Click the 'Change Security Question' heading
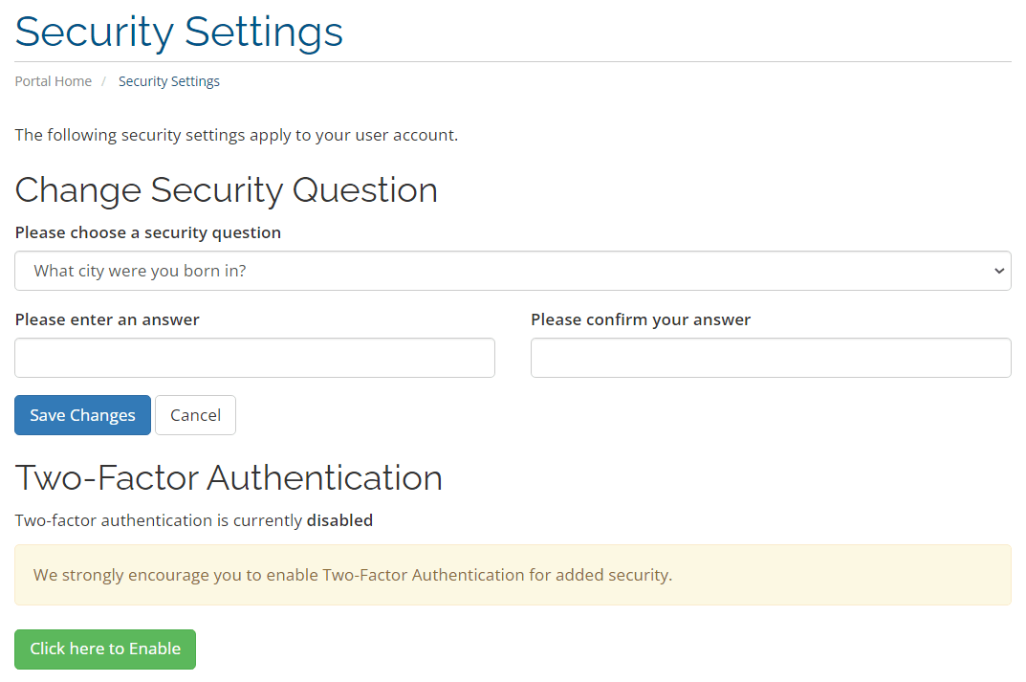Screen dimensions: 1026x682 pyautogui.click(x=226, y=190)
